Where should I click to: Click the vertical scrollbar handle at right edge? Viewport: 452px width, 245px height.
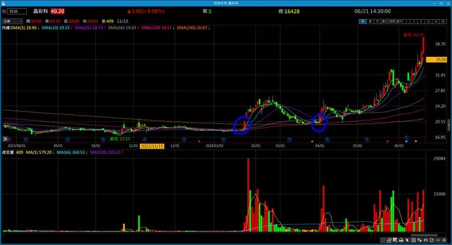(448, 126)
